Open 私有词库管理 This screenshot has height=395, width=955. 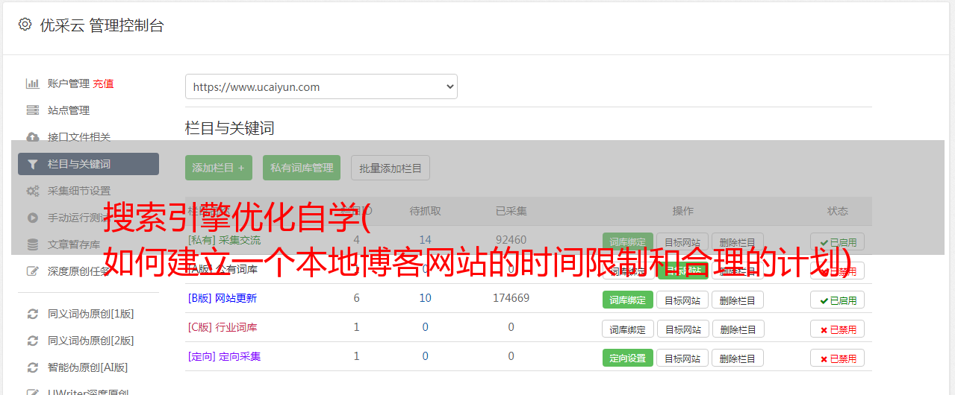coord(302,168)
